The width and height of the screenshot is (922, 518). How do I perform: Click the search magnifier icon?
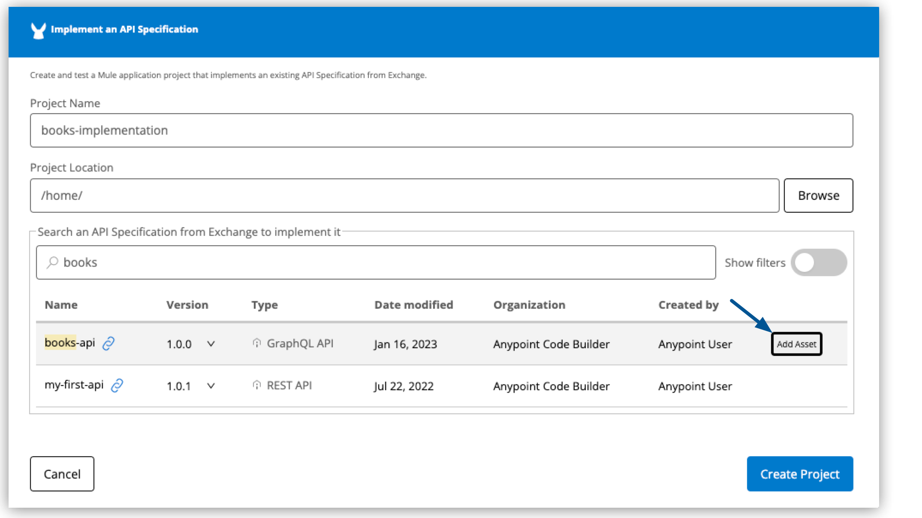[x=53, y=262]
